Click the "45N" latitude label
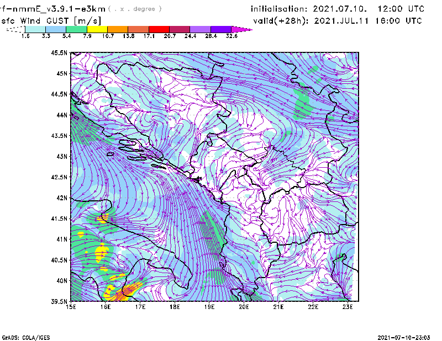 [x=62, y=73]
